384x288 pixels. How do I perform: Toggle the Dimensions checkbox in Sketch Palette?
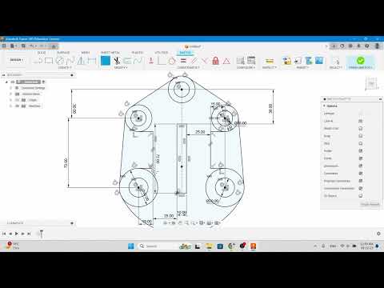click(x=360, y=166)
